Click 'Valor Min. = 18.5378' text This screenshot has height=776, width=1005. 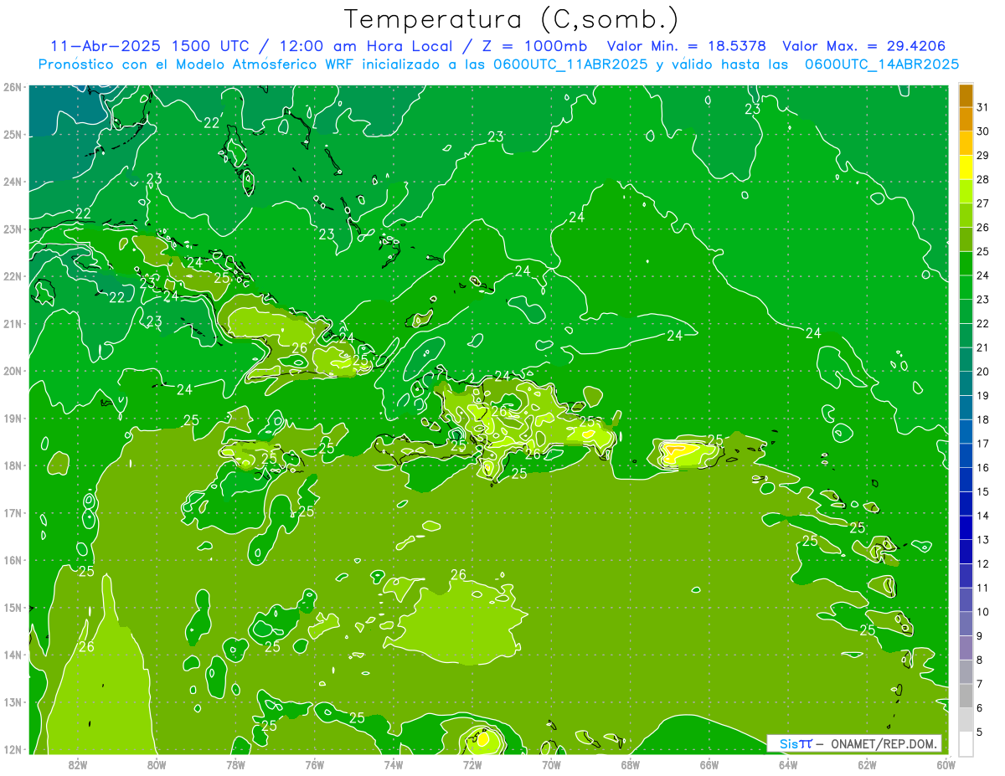coord(686,46)
